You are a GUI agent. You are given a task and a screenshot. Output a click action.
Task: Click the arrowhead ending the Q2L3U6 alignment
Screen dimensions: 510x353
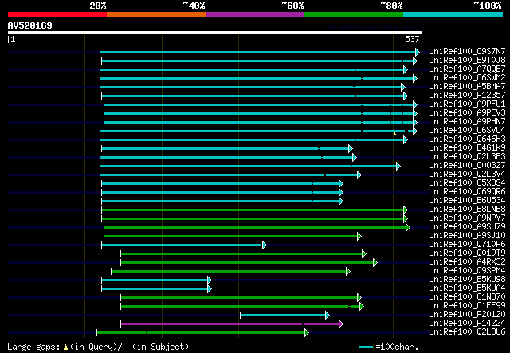click(306, 332)
